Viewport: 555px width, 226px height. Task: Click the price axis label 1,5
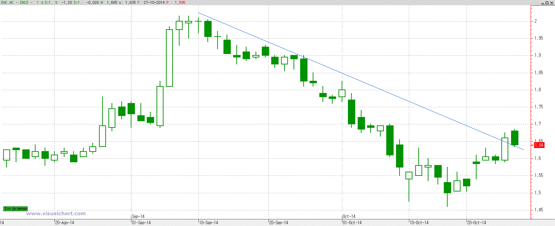coord(538,193)
